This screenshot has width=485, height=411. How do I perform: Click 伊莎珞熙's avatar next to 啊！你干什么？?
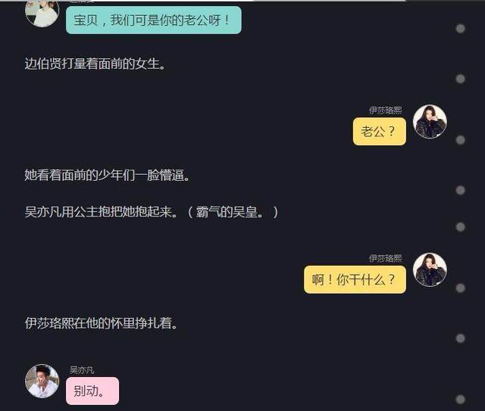(430, 269)
